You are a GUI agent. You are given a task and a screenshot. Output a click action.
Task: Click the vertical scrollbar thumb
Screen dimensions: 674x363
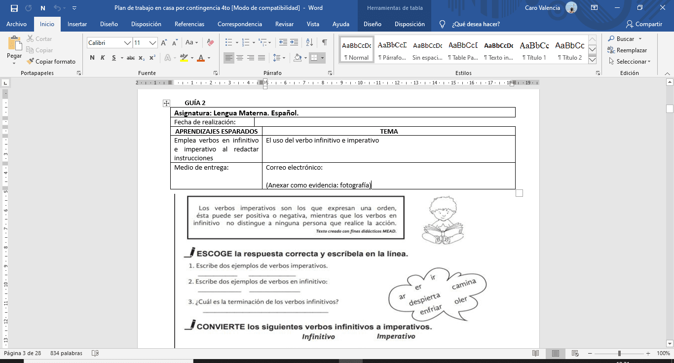pos(670,109)
